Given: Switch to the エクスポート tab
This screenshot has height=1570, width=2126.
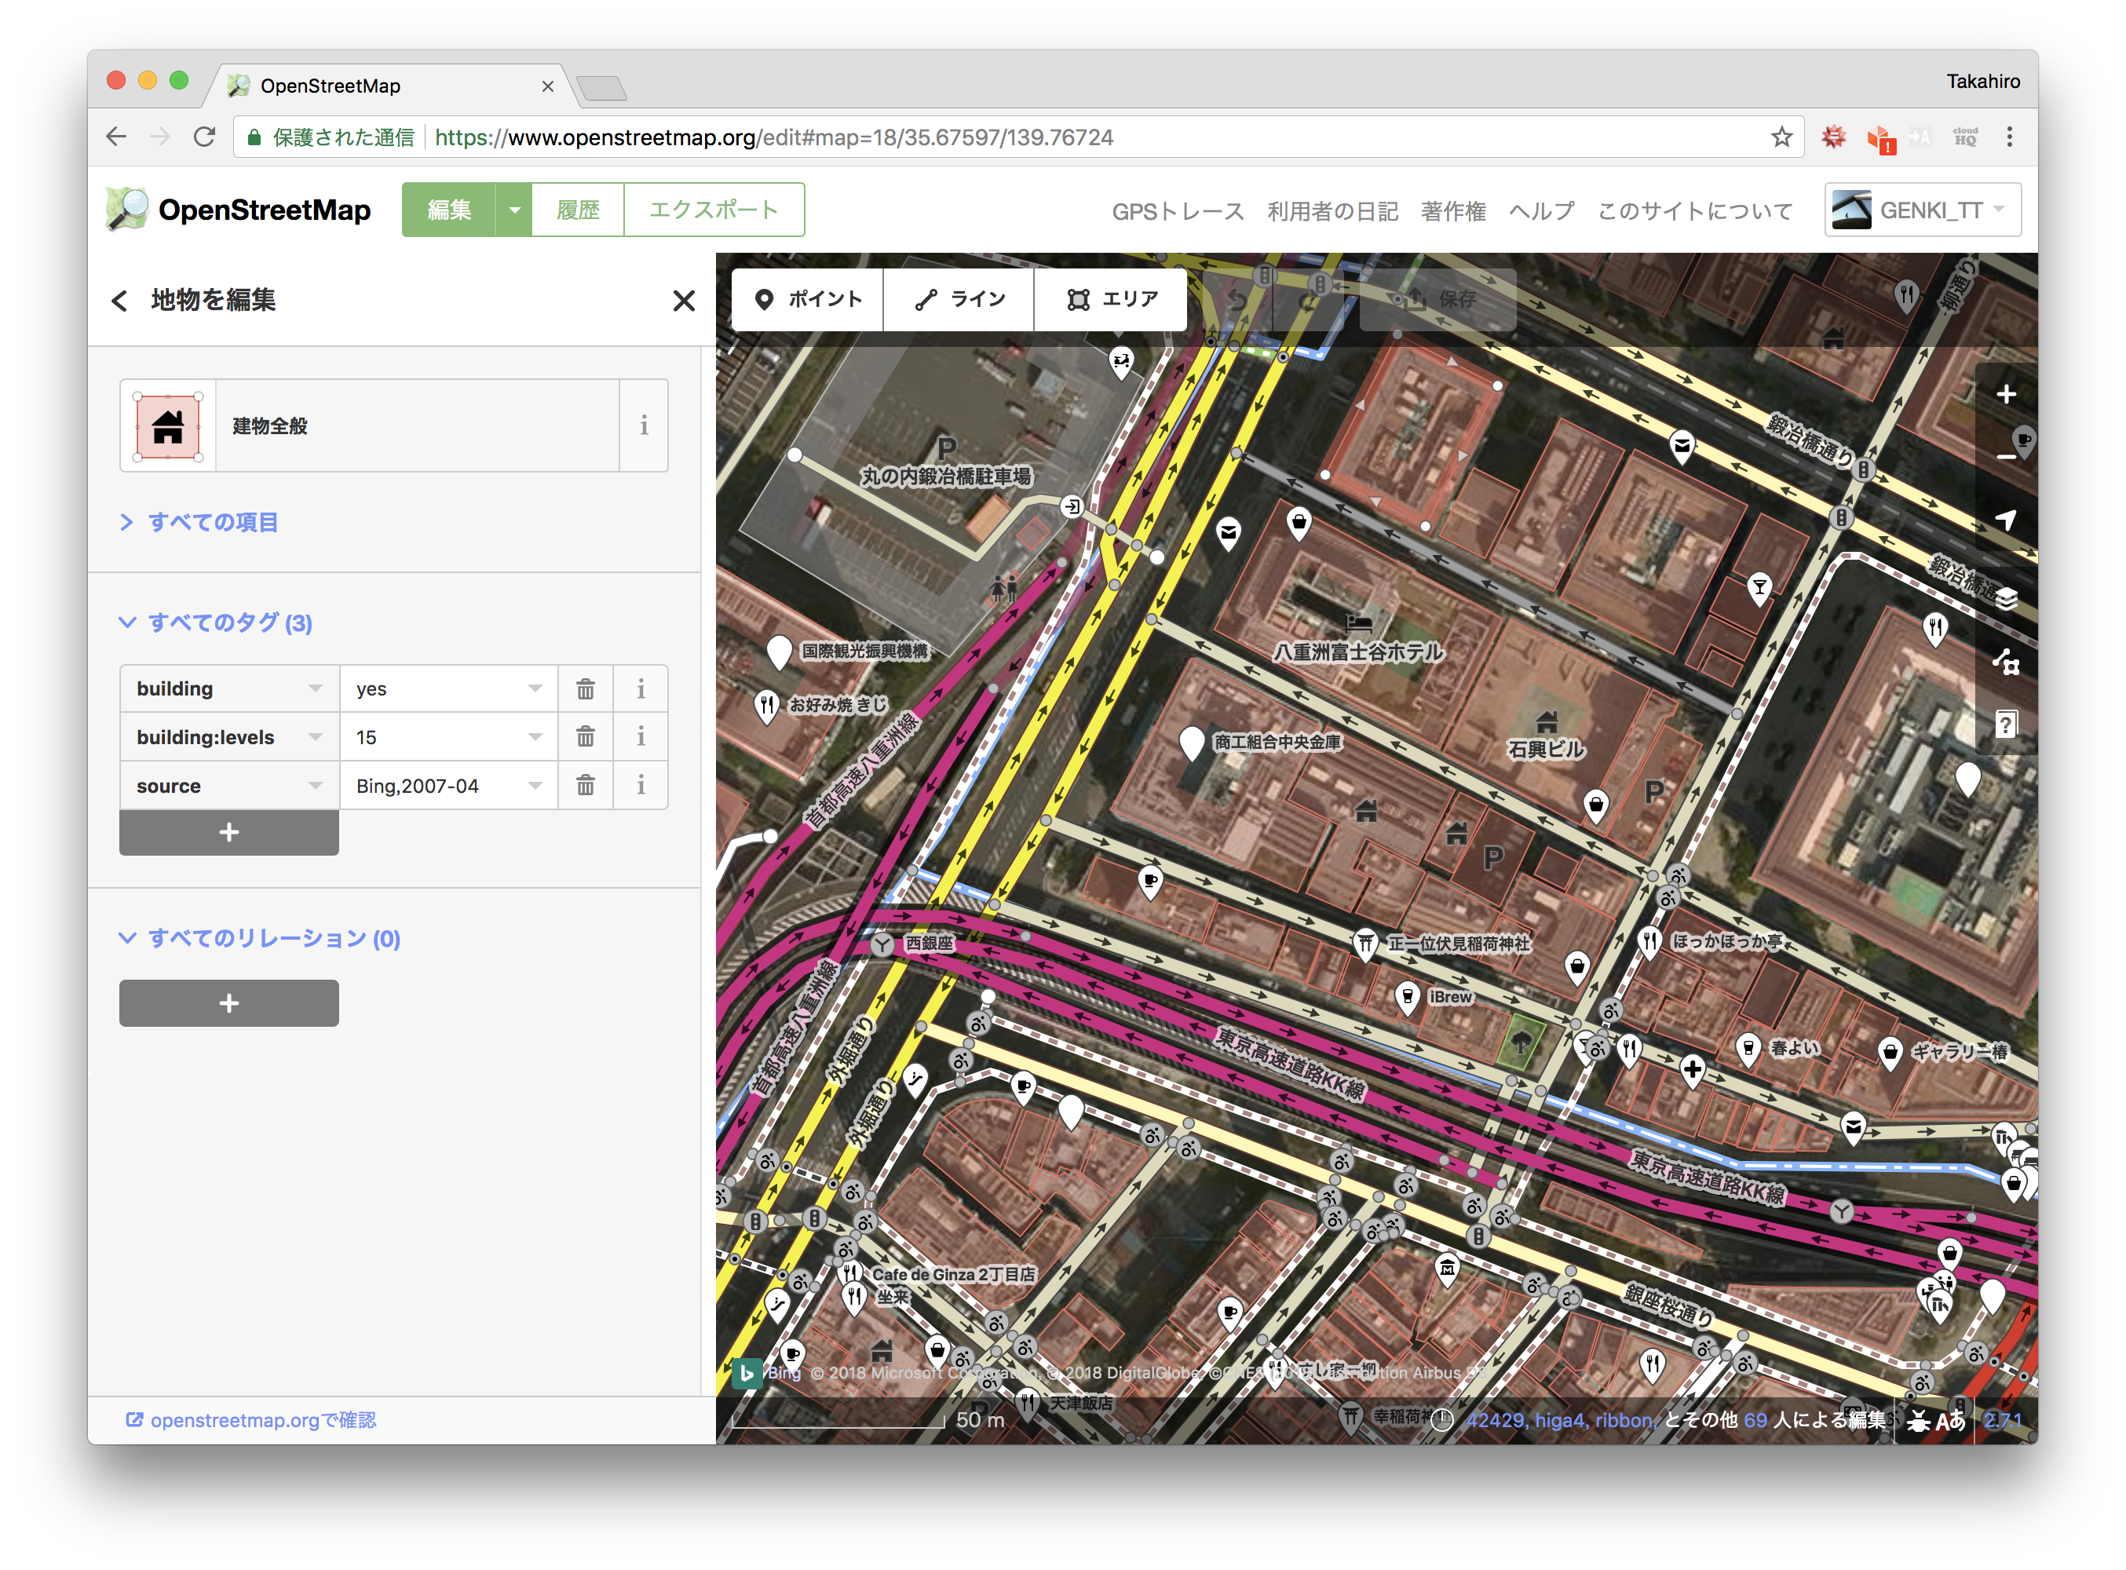Looking at the screenshot, I should (x=714, y=210).
